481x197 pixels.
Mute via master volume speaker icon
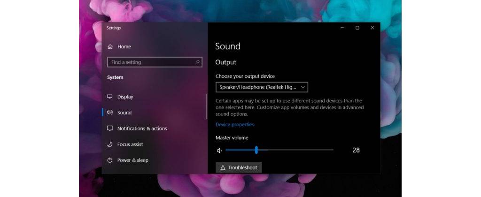219,151
